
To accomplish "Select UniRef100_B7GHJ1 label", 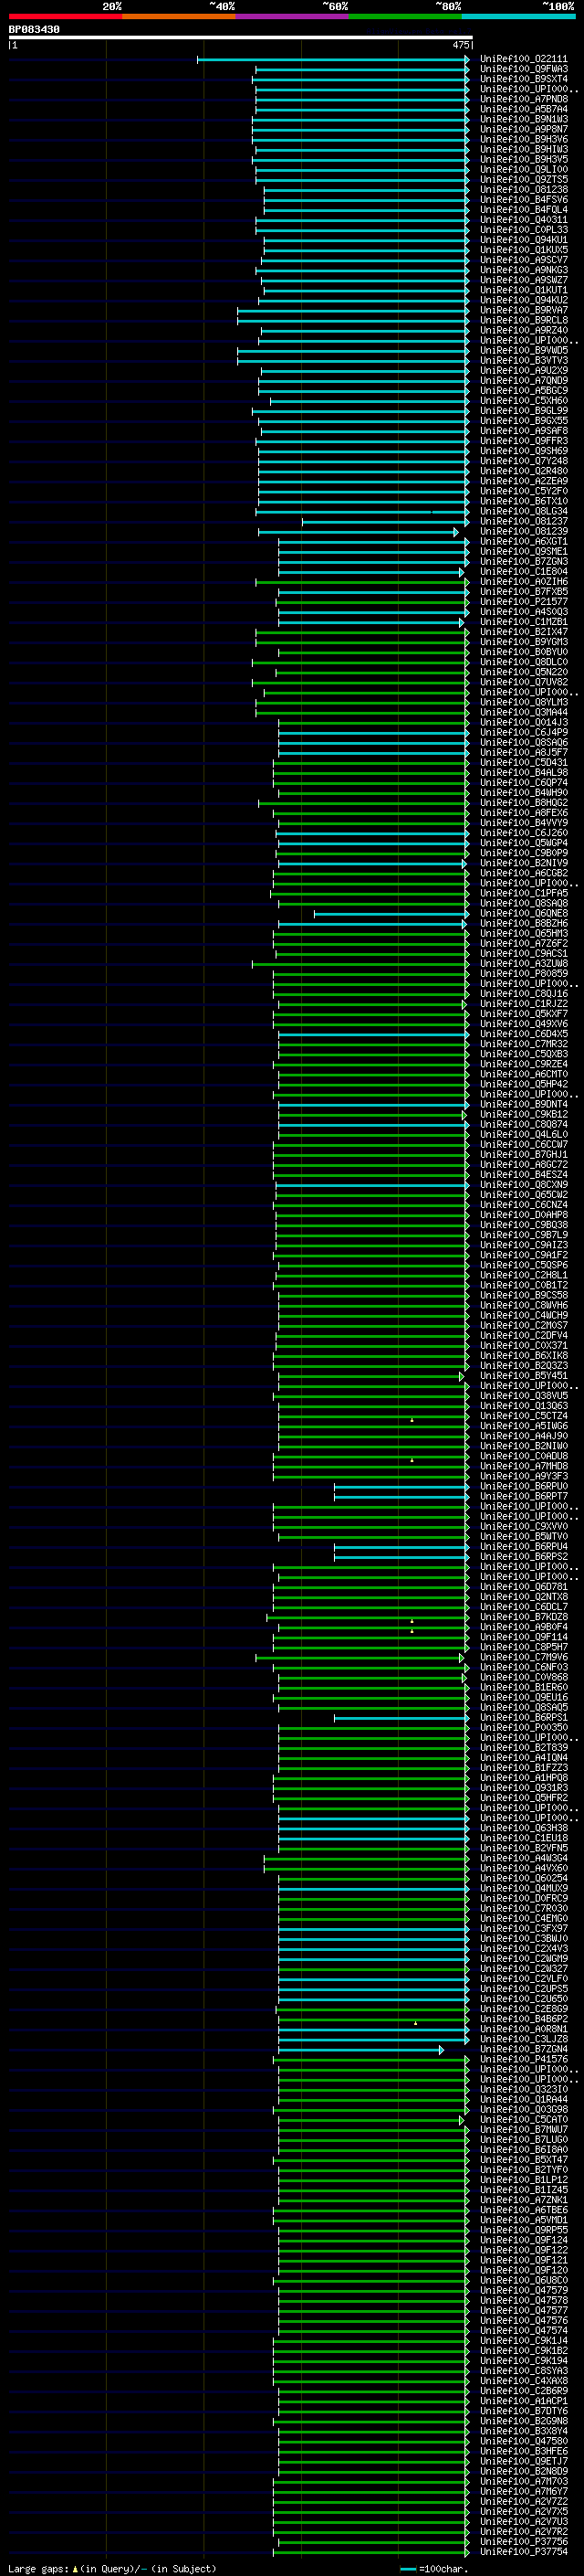I will tap(523, 1155).
